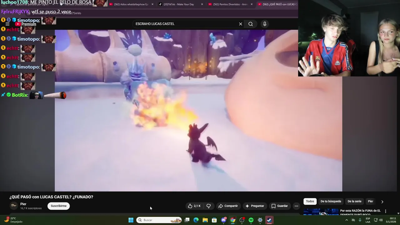The height and width of the screenshot is (225, 400).
Task: Open the recommended video thumbnail in the sidebar
Action: (321, 212)
